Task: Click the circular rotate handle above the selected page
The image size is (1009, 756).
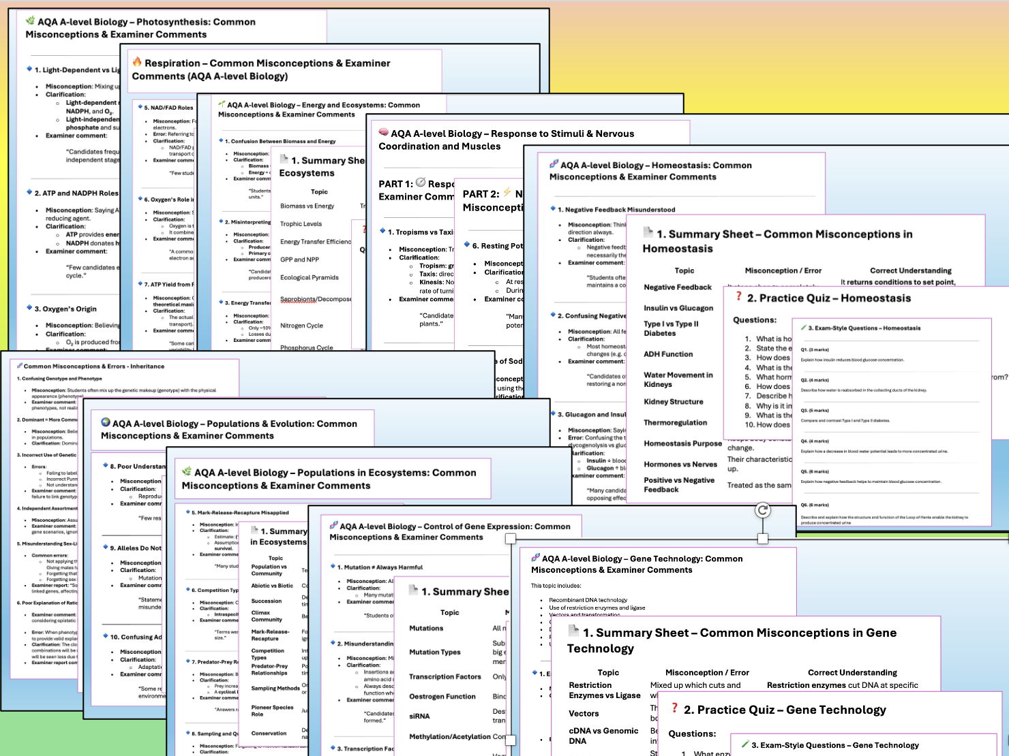Action: pos(763,510)
